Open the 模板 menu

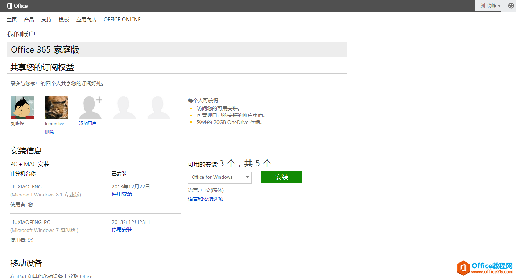click(x=64, y=20)
